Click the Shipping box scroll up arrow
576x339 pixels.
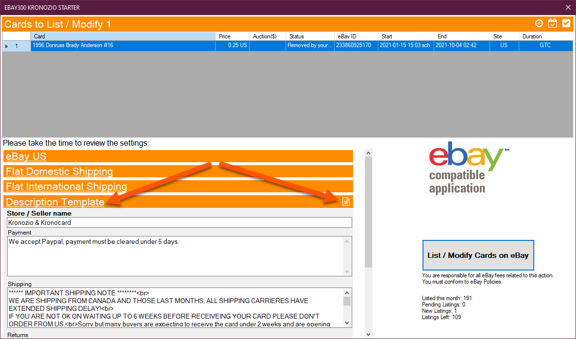347,293
